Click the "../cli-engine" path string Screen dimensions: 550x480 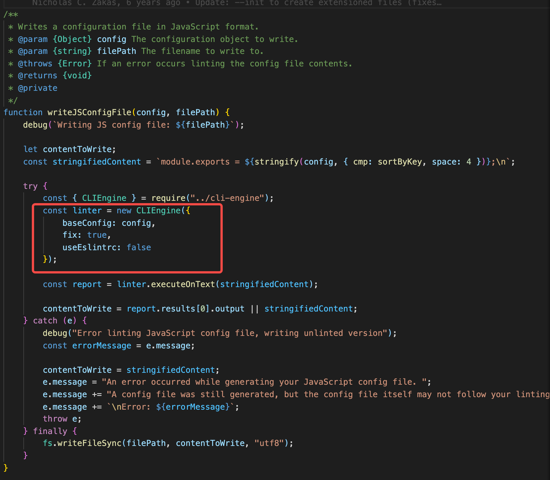(x=227, y=198)
